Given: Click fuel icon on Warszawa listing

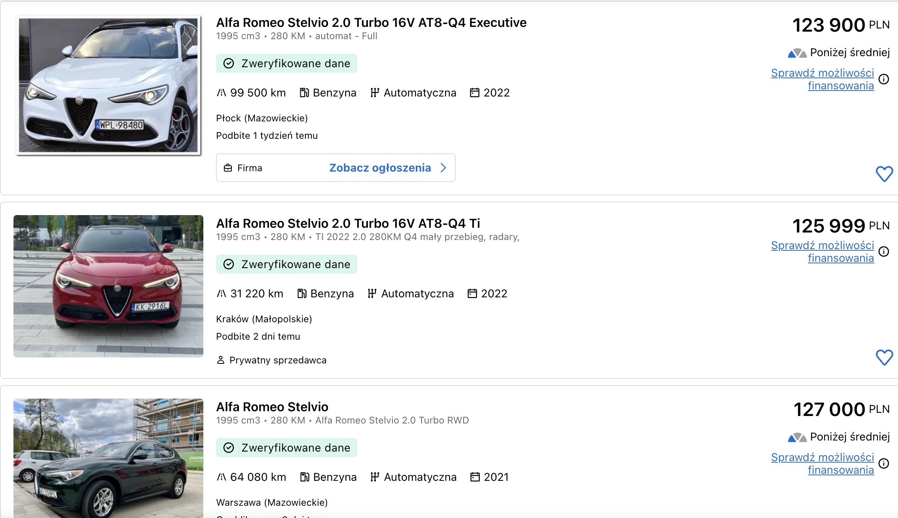Looking at the screenshot, I should (x=305, y=477).
